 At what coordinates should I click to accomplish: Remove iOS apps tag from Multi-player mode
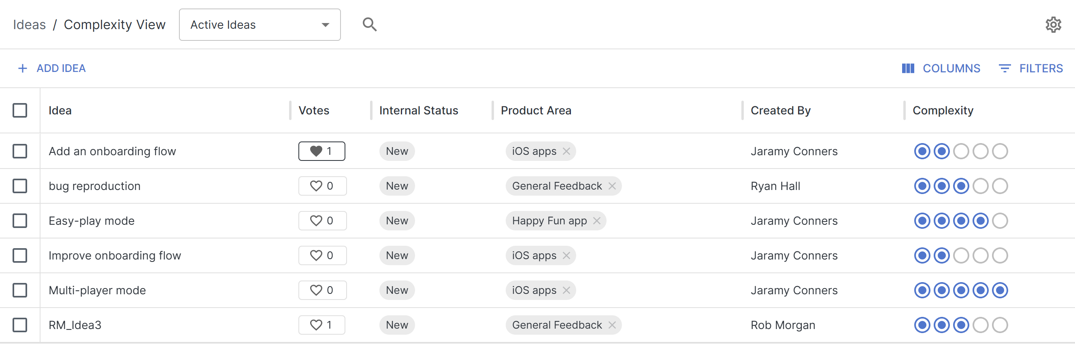point(566,290)
